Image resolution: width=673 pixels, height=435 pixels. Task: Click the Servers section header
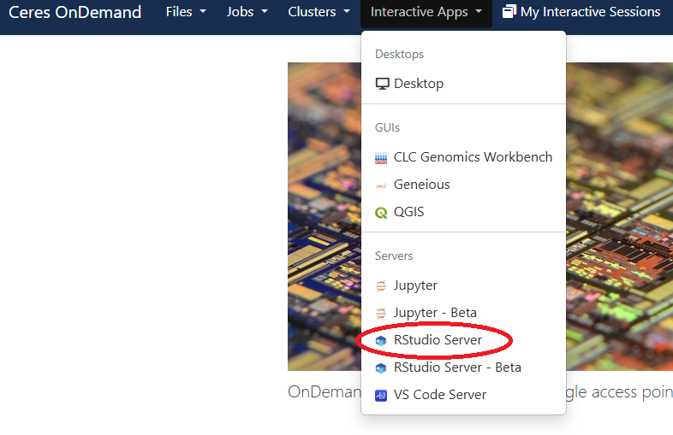click(394, 256)
